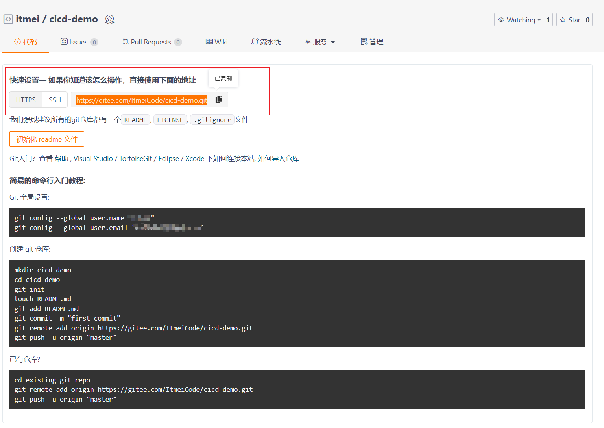Screen dimensions: 604x428
Task: Open the Issues tab
Action: 79,41
